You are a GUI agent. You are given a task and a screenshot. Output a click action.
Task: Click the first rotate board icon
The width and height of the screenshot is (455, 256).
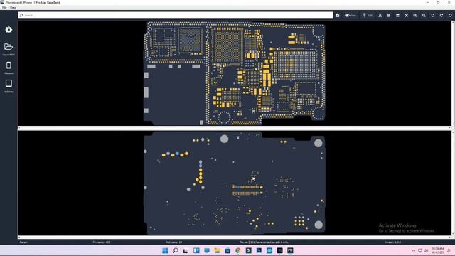(x=433, y=15)
